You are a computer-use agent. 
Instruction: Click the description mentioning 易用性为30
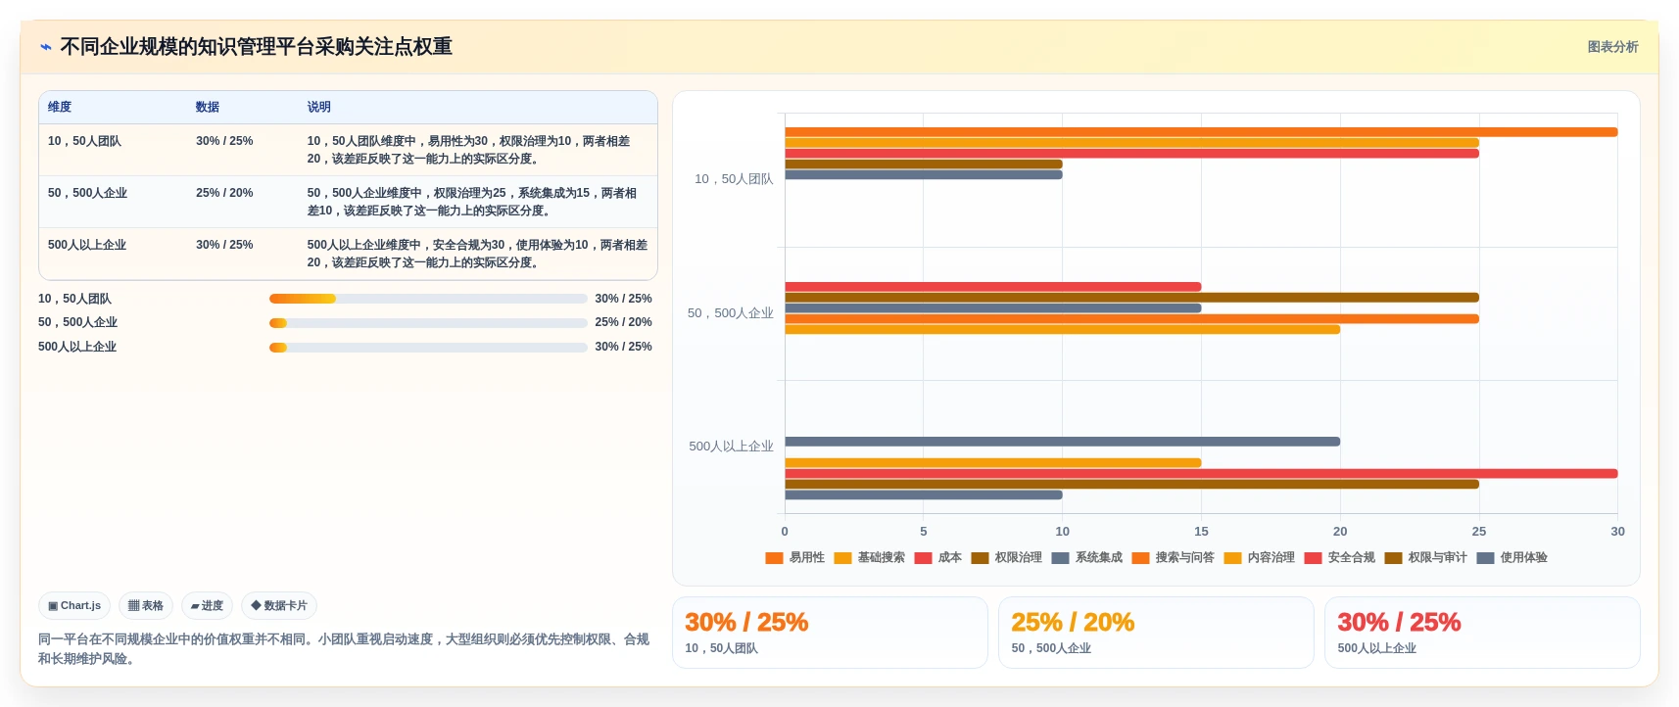point(469,150)
